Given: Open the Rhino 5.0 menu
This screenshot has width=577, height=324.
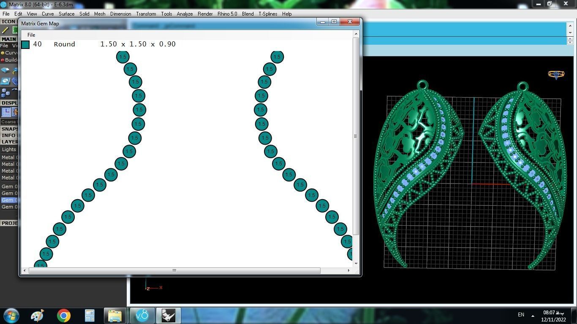Looking at the screenshot, I should tap(227, 14).
